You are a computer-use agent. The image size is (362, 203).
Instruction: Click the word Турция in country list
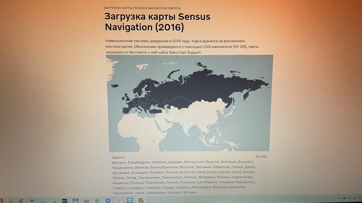[x=168, y=187]
